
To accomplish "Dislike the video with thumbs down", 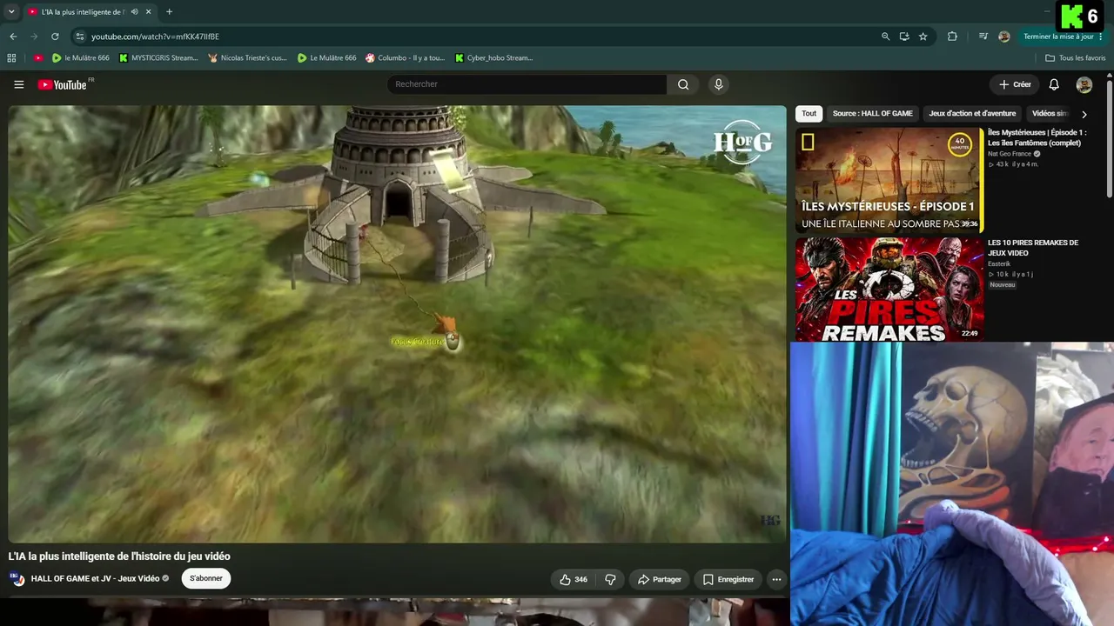I will pyautogui.click(x=610, y=579).
